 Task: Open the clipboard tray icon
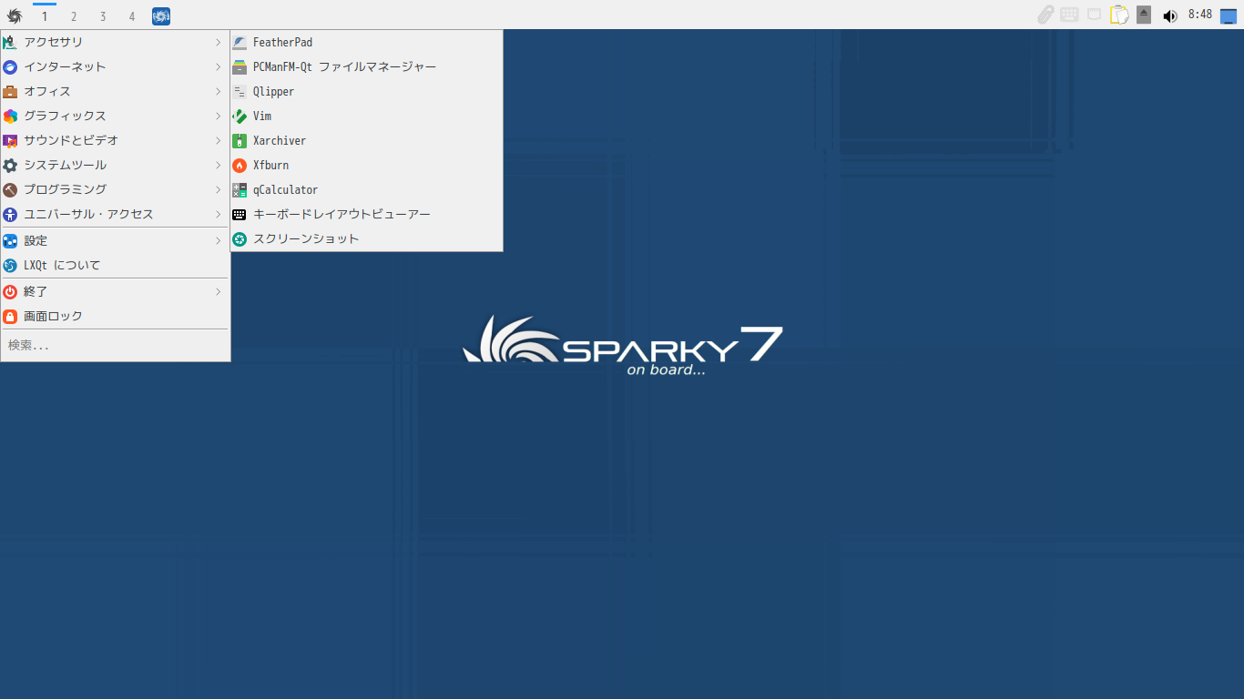pyautogui.click(x=1119, y=15)
